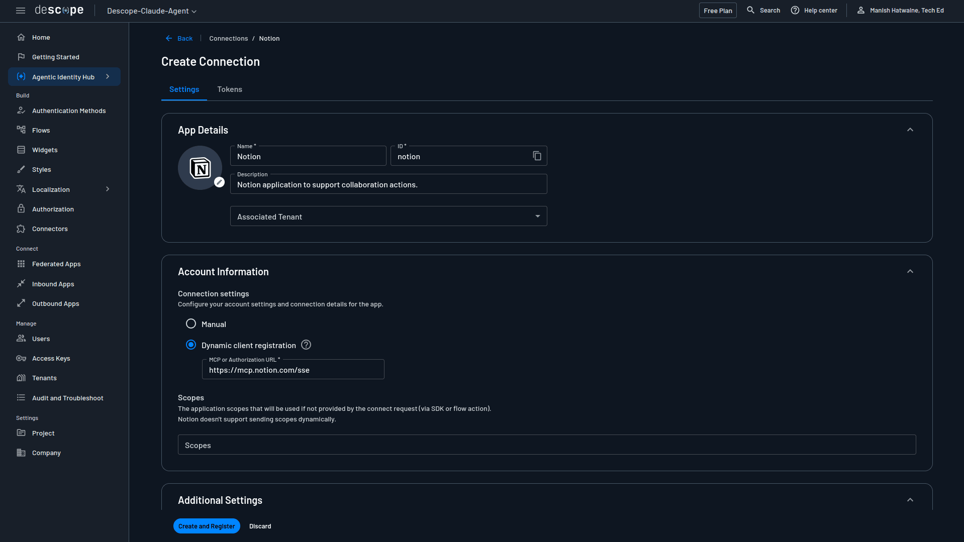The height and width of the screenshot is (542, 964).
Task: Click Create and Register button
Action: (207, 526)
